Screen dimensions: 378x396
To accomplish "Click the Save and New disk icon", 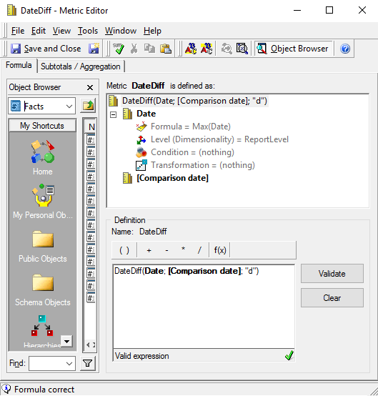I will pos(94,49).
